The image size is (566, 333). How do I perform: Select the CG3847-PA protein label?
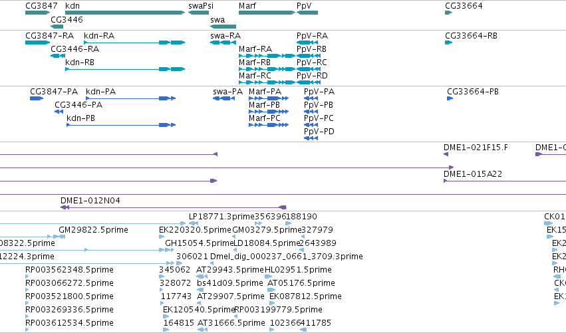(54, 92)
